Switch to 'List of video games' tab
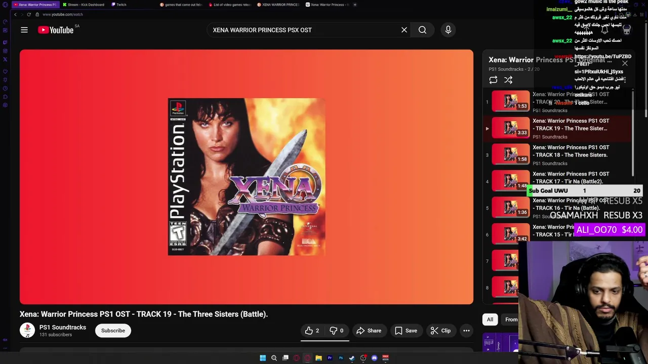The height and width of the screenshot is (364, 648). (229, 5)
